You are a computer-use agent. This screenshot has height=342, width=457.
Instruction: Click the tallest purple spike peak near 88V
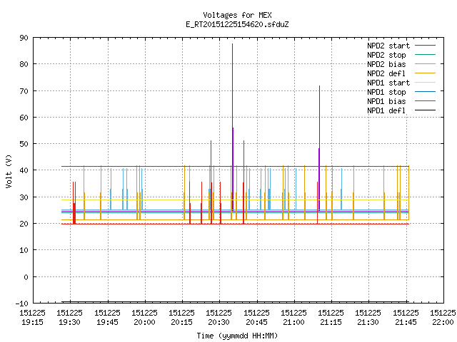[232, 44]
